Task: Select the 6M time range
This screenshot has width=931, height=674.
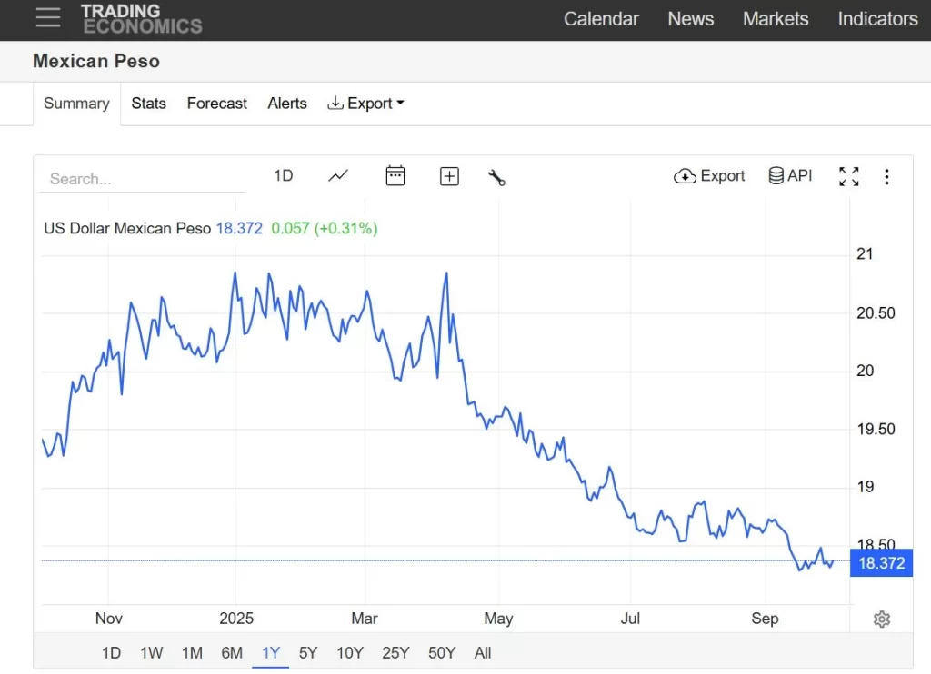Action: pos(232,652)
